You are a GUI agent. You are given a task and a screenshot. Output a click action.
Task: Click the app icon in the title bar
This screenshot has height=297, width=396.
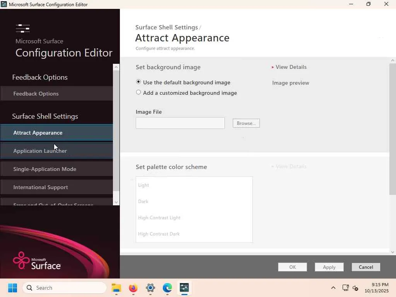pyautogui.click(x=4, y=4)
